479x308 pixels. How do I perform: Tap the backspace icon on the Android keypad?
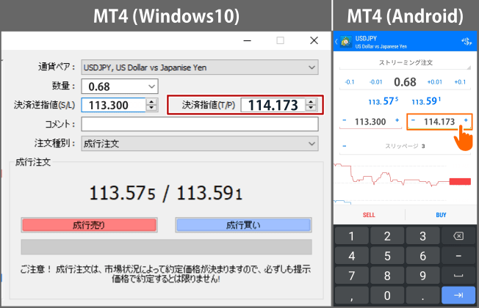(458, 236)
